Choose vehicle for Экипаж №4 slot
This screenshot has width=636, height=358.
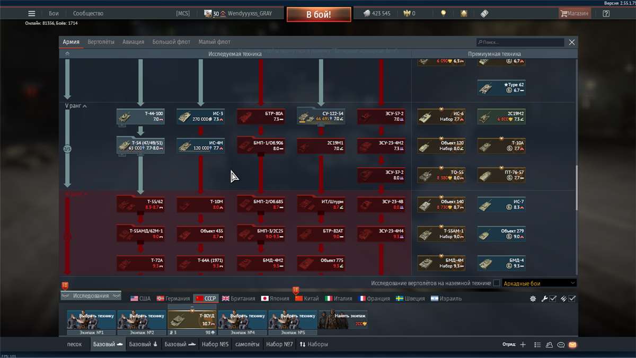coord(242,320)
